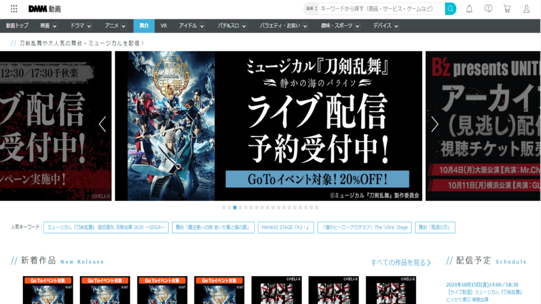
Task: Open the help speech-bubble icon
Action: (x=488, y=9)
